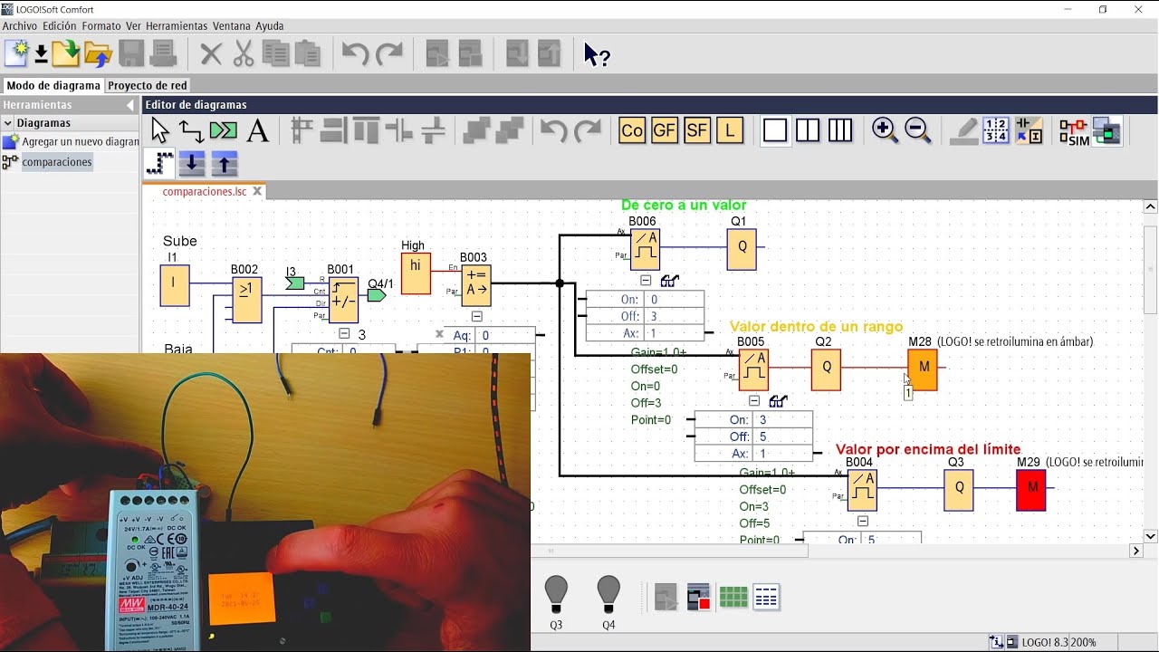1159x652 pixels.
Task: Create a new diagram with the New icon
Action: click(x=16, y=53)
